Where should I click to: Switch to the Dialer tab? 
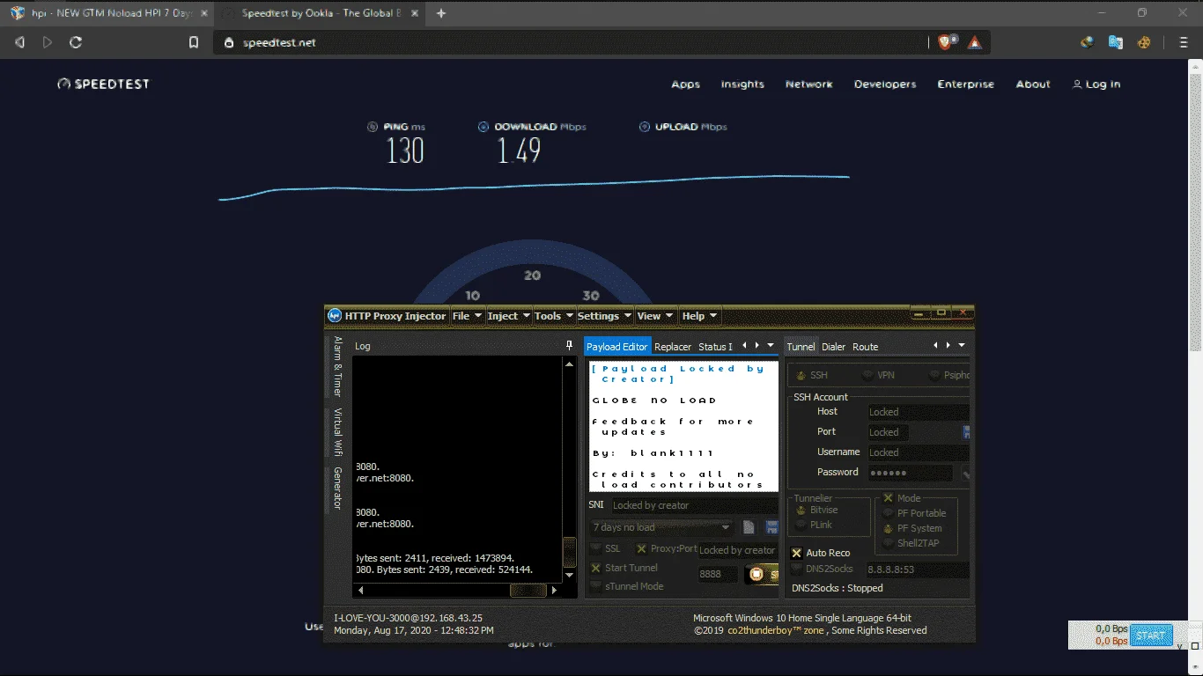coord(833,347)
